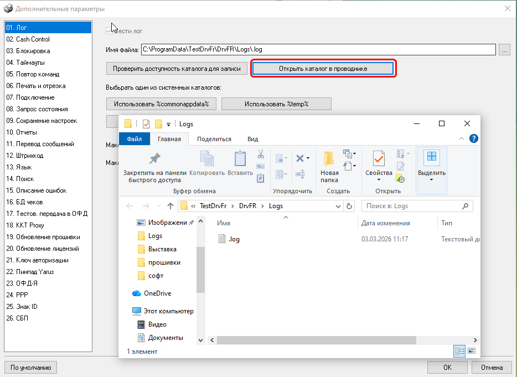Screen dimensions: 517x377
Task: Switch to large thumbnails view icon
Action: [x=472, y=351]
